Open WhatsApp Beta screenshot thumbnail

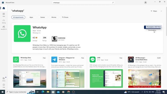30,79
